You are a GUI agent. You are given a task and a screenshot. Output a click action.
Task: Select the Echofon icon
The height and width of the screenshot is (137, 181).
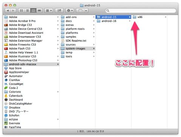(6, 115)
